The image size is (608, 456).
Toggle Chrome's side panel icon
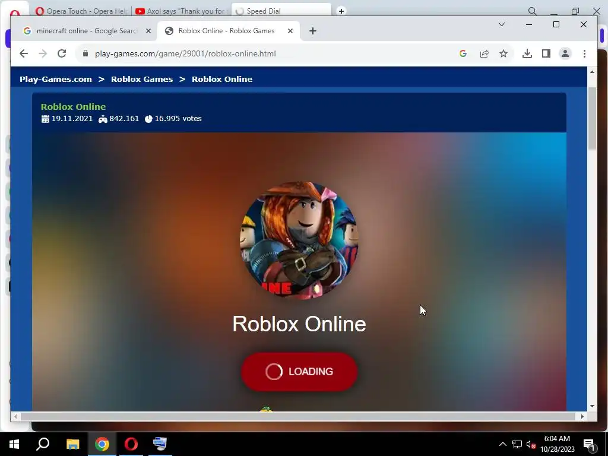[546, 53]
